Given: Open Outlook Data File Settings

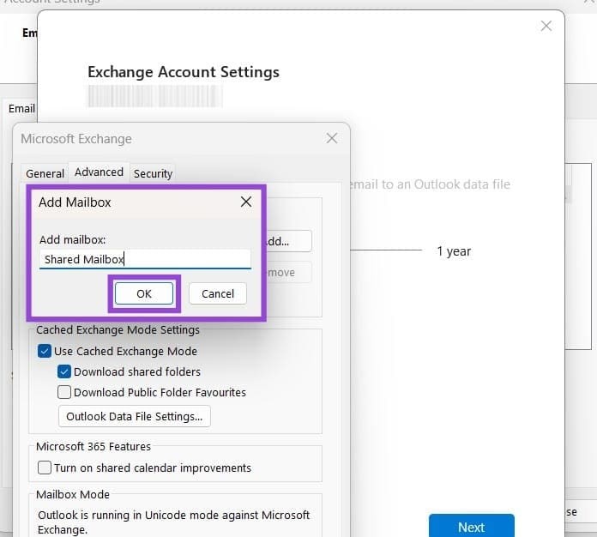Looking at the screenshot, I should pyautogui.click(x=134, y=417).
